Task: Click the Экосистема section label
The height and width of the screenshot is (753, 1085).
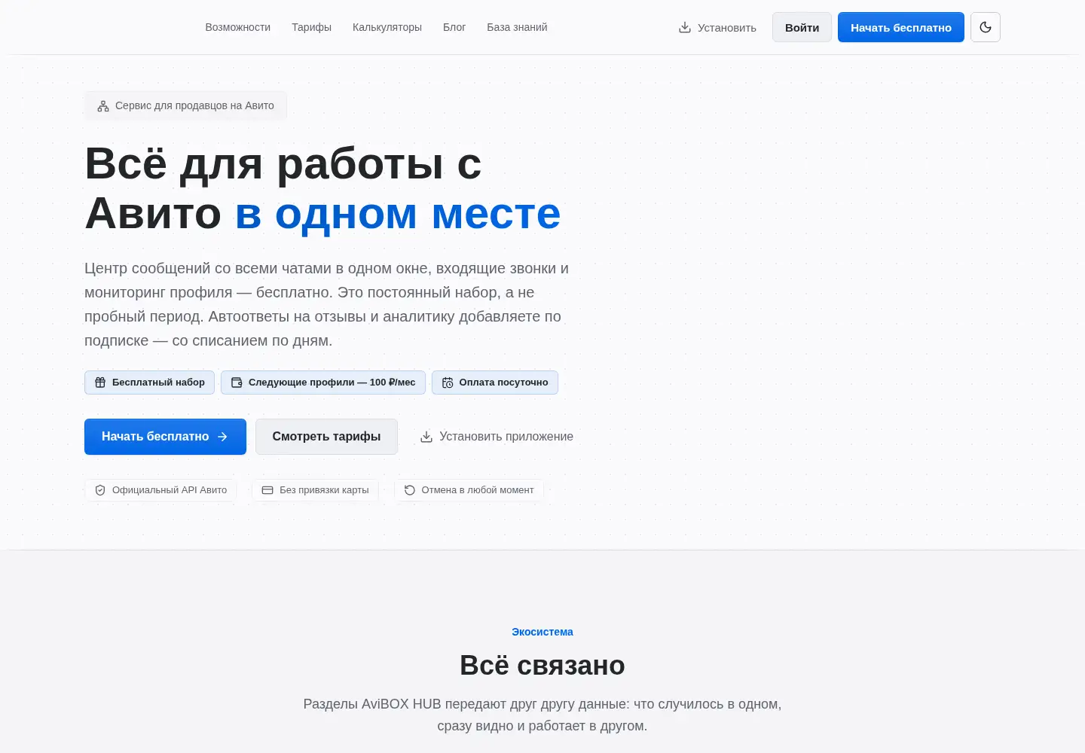Action: pyautogui.click(x=542, y=632)
